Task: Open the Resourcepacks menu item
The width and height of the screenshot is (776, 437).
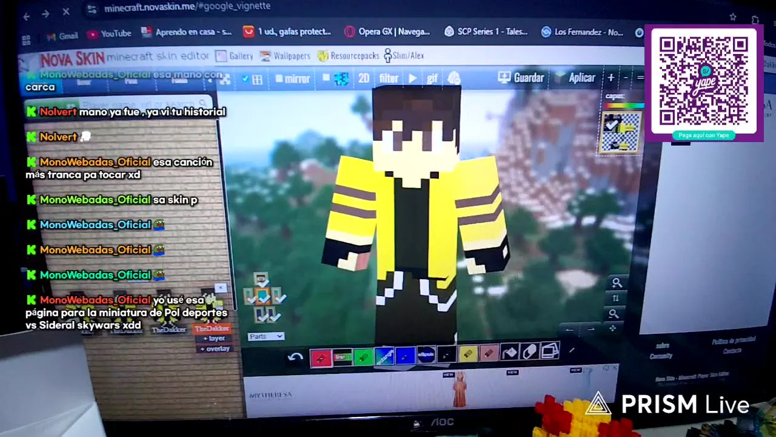Action: 348,56
